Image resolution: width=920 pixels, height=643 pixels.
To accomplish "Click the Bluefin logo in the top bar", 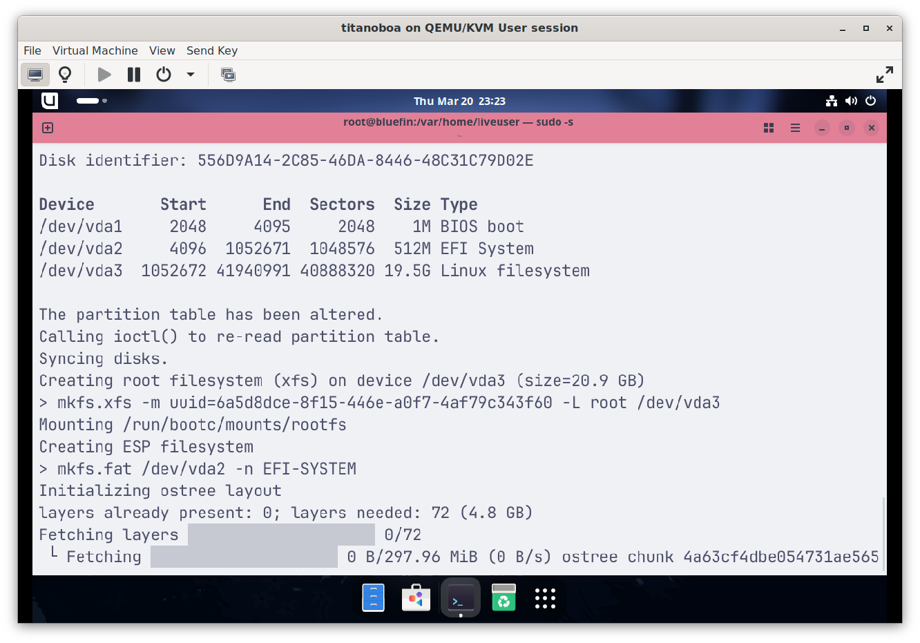I will 50,101.
